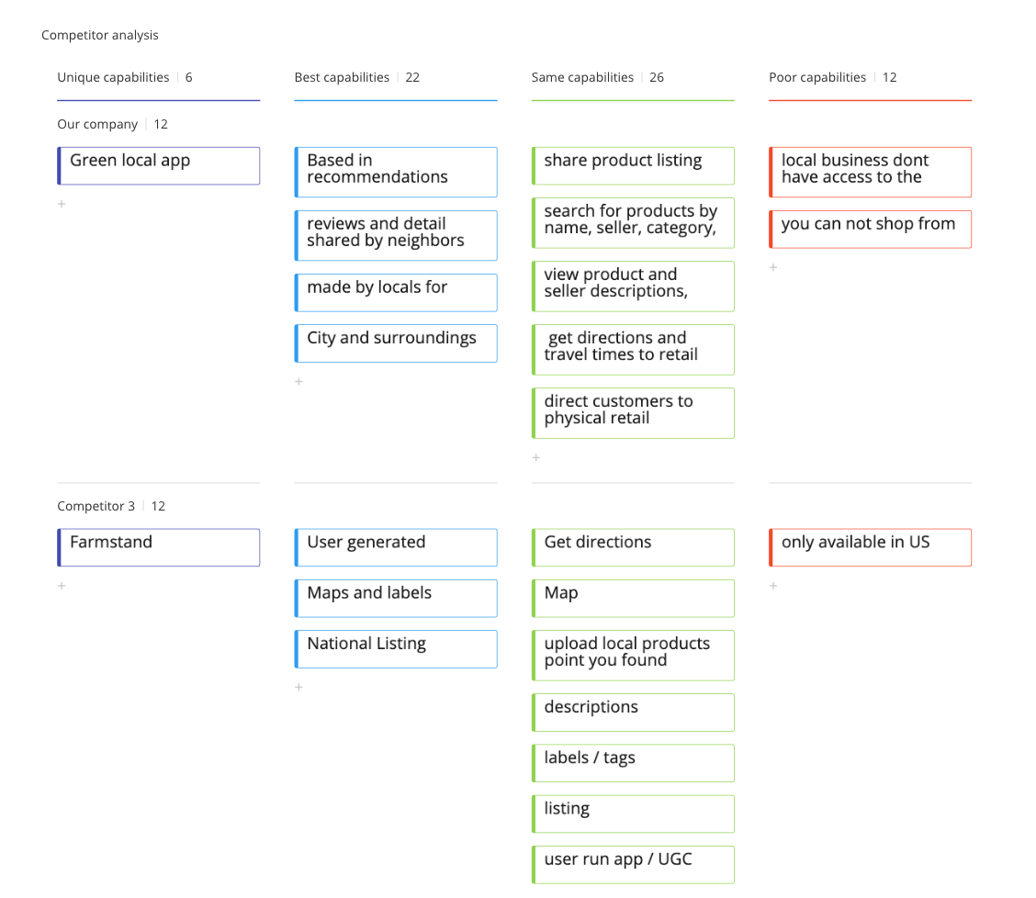The height and width of the screenshot is (898, 1036).
Task: Add card under National Listing
Action: [298, 687]
